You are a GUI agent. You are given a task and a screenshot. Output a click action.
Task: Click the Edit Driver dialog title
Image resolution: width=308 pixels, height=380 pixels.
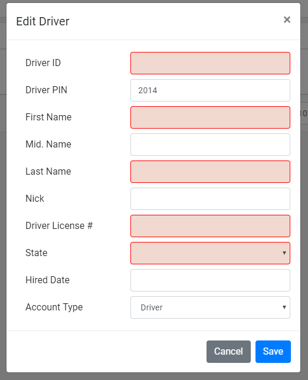click(x=42, y=21)
